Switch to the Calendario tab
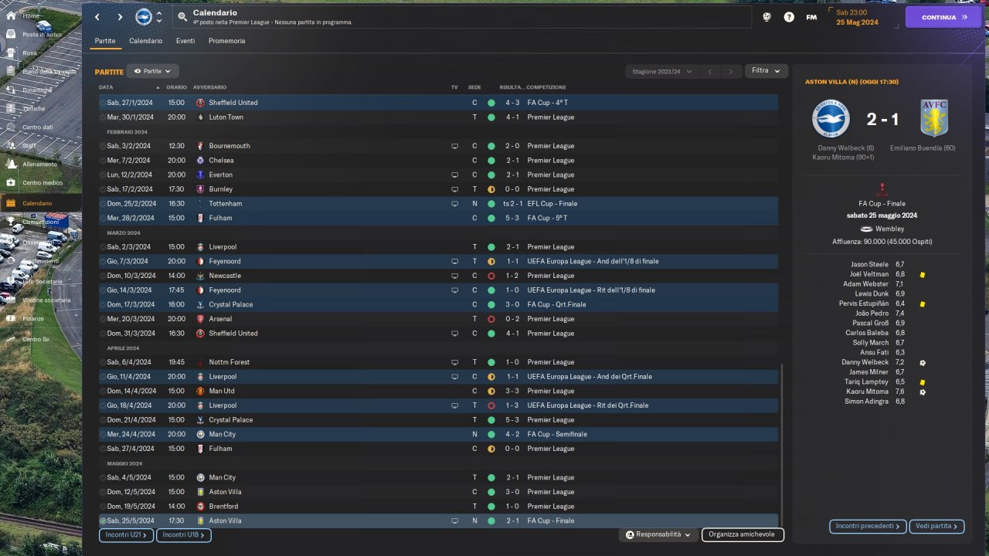This screenshot has width=989, height=556. pos(145,41)
